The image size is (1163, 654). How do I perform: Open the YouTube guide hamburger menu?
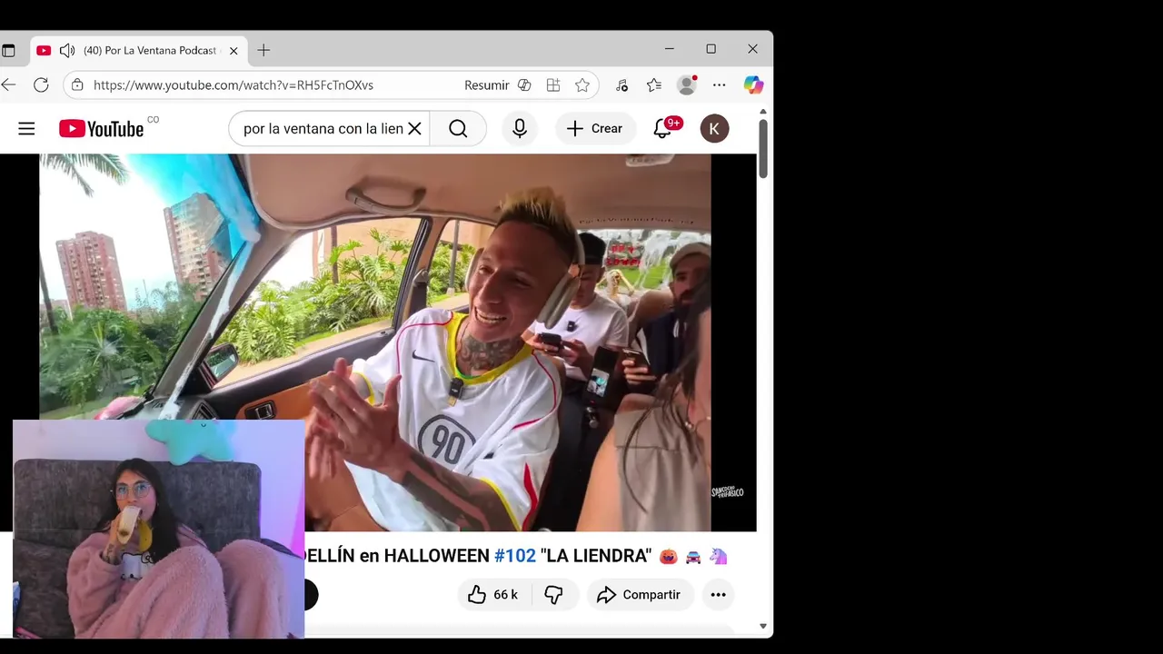[x=26, y=129]
